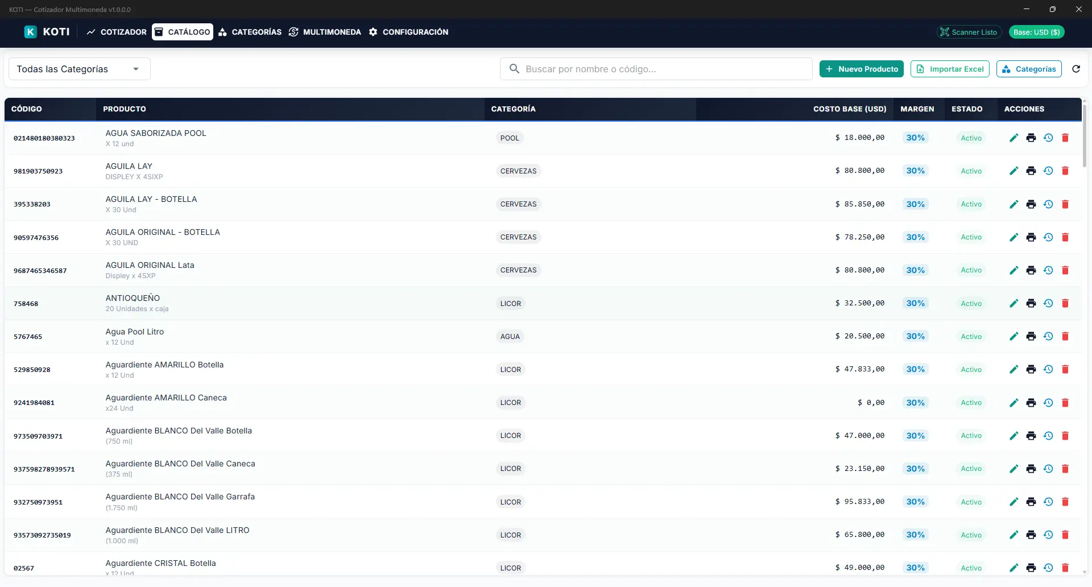The image size is (1092, 587).
Task: Delete Aguardiente BLANCO Del Valle Garrafa
Action: (x=1065, y=502)
